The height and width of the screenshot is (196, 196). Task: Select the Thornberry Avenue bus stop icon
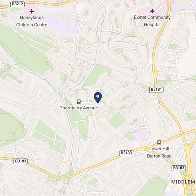point(79,102)
